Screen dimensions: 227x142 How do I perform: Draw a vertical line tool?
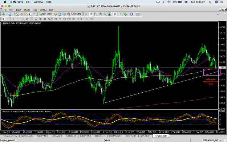[13, 19]
